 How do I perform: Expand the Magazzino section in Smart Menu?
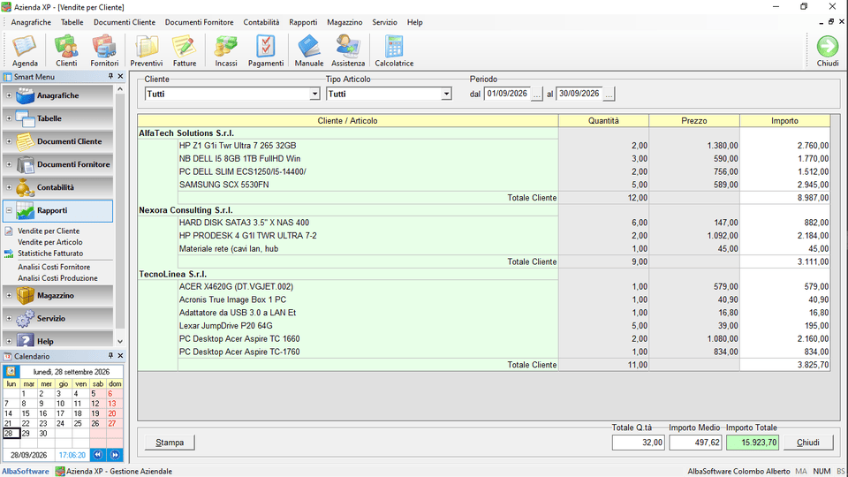pos(9,295)
